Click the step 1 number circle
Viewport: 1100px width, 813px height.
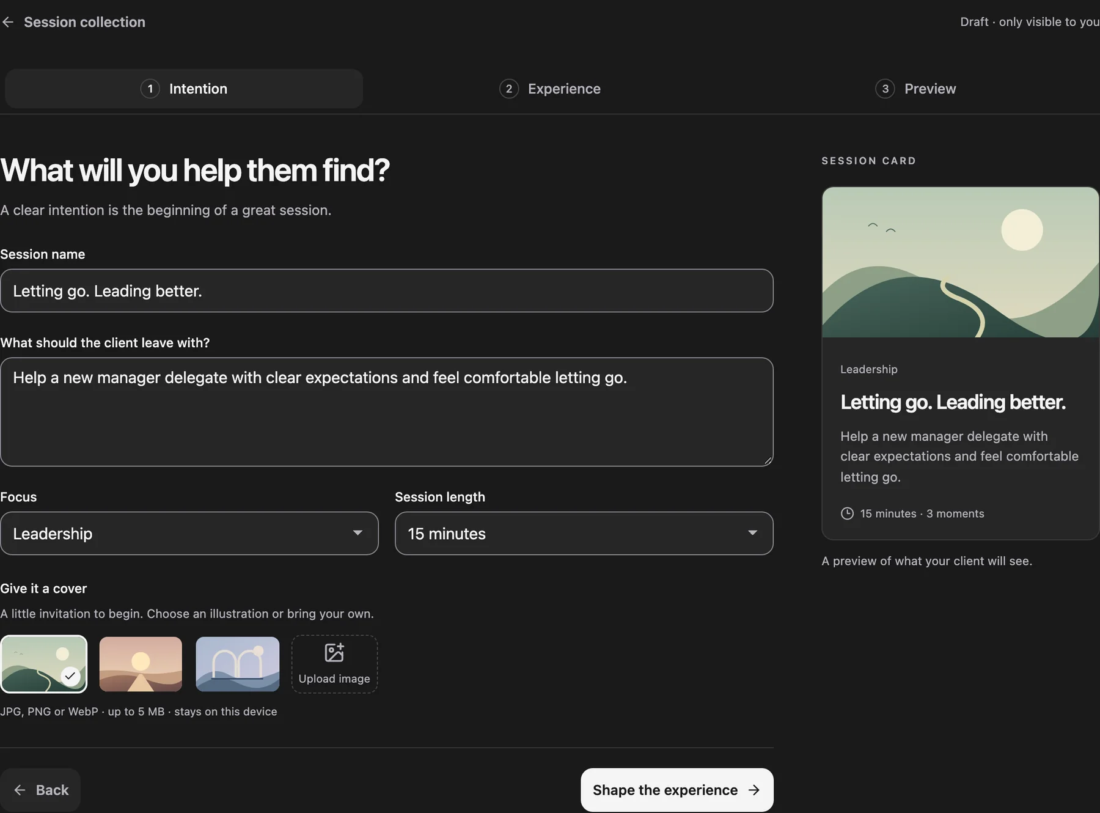pyautogui.click(x=150, y=89)
